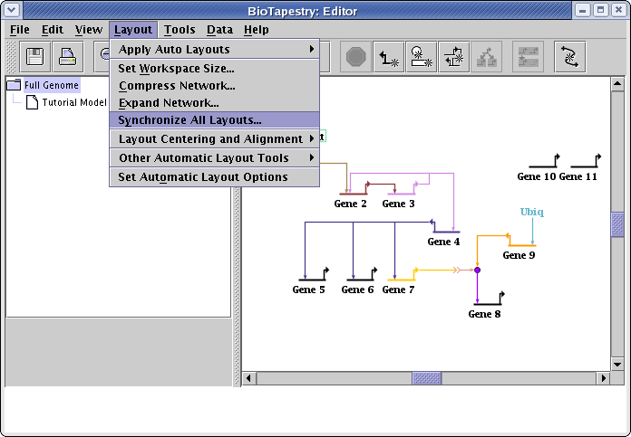Choose Synchronize All Layouts menu entry
This screenshot has height=437, width=631.
(x=190, y=120)
